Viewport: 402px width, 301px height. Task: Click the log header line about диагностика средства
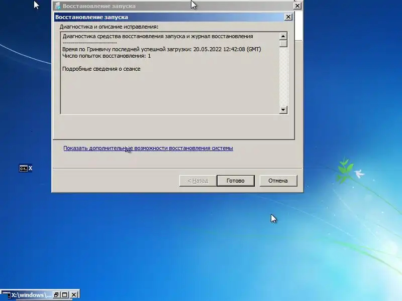[158, 36]
